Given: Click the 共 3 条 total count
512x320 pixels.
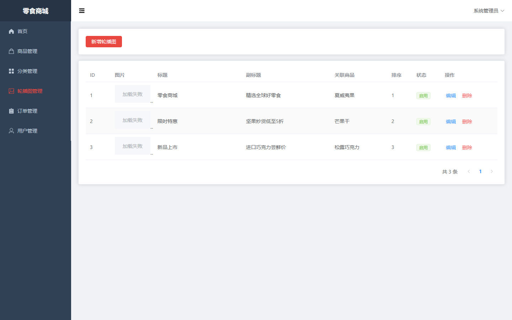Looking at the screenshot, I should click(450, 172).
